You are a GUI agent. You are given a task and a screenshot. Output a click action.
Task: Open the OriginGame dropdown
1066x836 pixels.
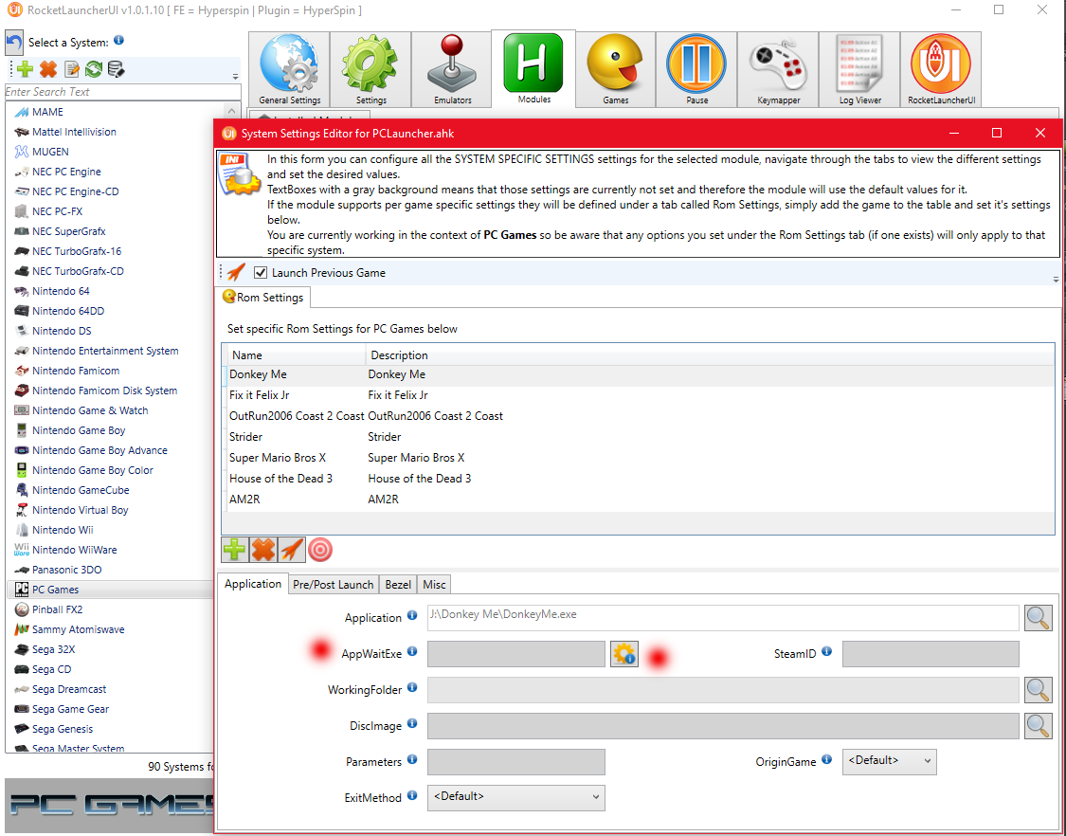coord(888,761)
